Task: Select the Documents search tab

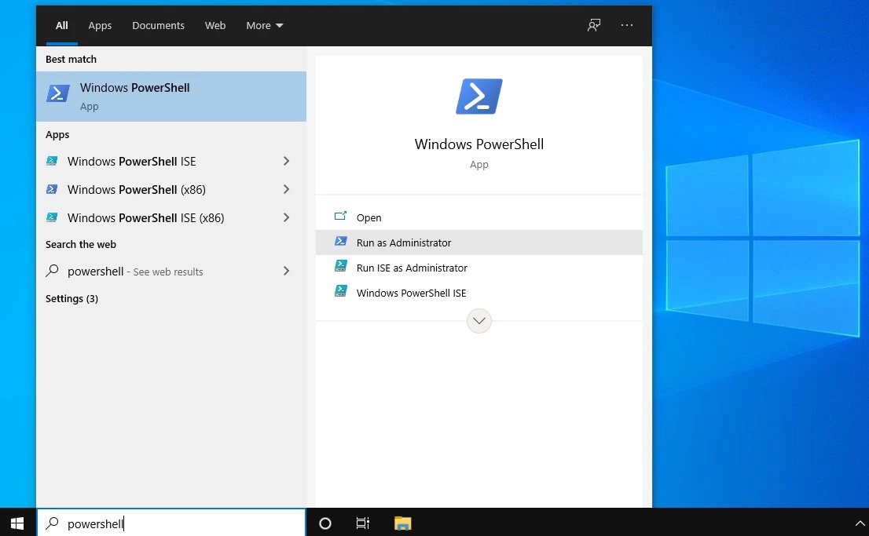Action: coord(158,25)
